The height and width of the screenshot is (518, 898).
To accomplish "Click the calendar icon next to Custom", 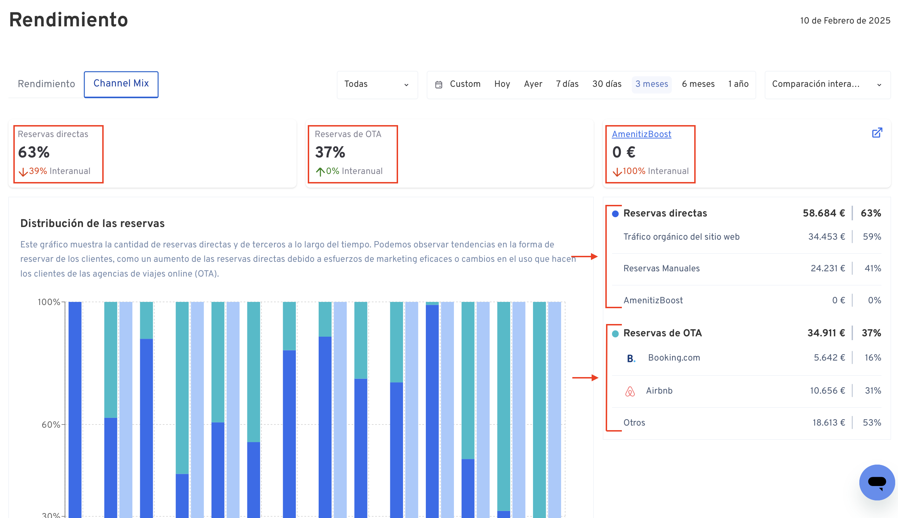I will [438, 85].
